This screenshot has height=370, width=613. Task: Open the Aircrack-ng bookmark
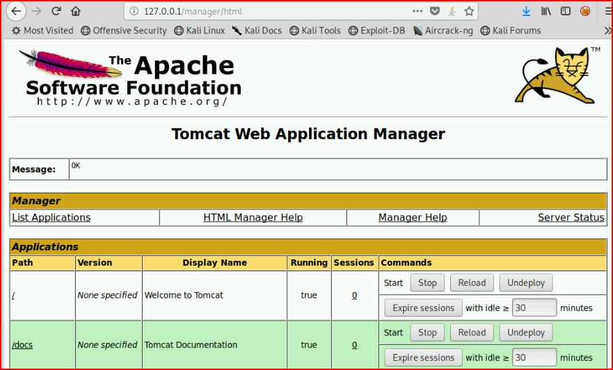[443, 31]
